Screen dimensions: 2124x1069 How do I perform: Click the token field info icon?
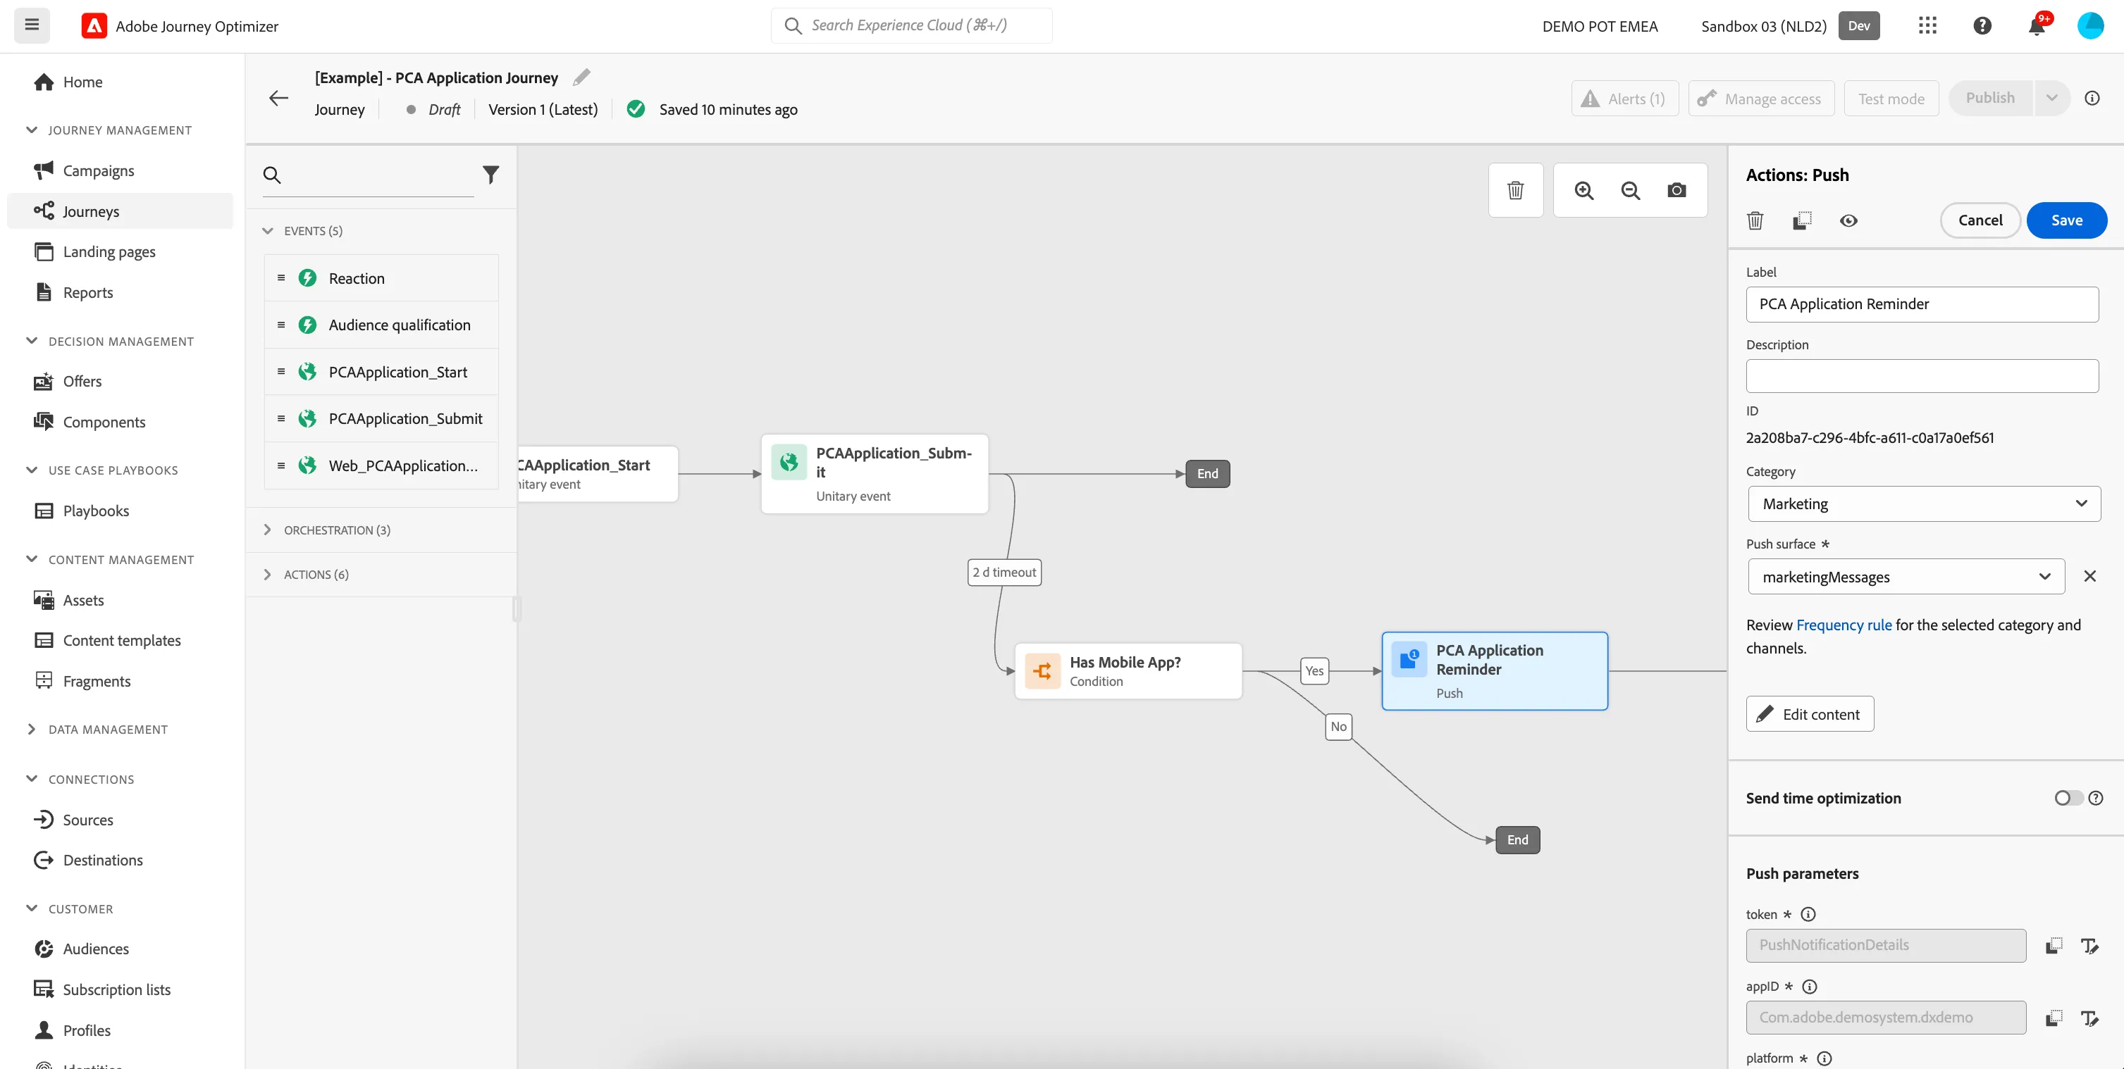pos(1808,914)
